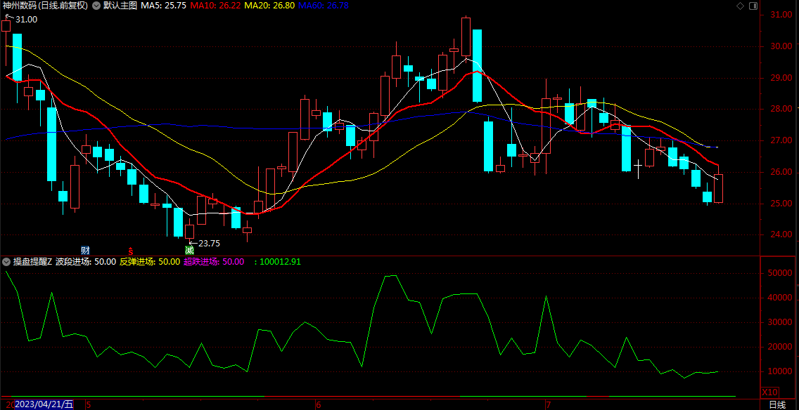Click the 30000 indicator axis label
This screenshot has height=410, width=799.
pyautogui.click(x=778, y=322)
